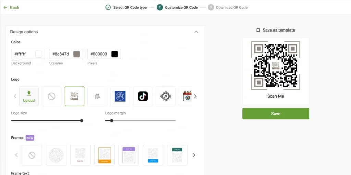
Task: Open the black Pixels color swatch
Action: tap(114, 54)
